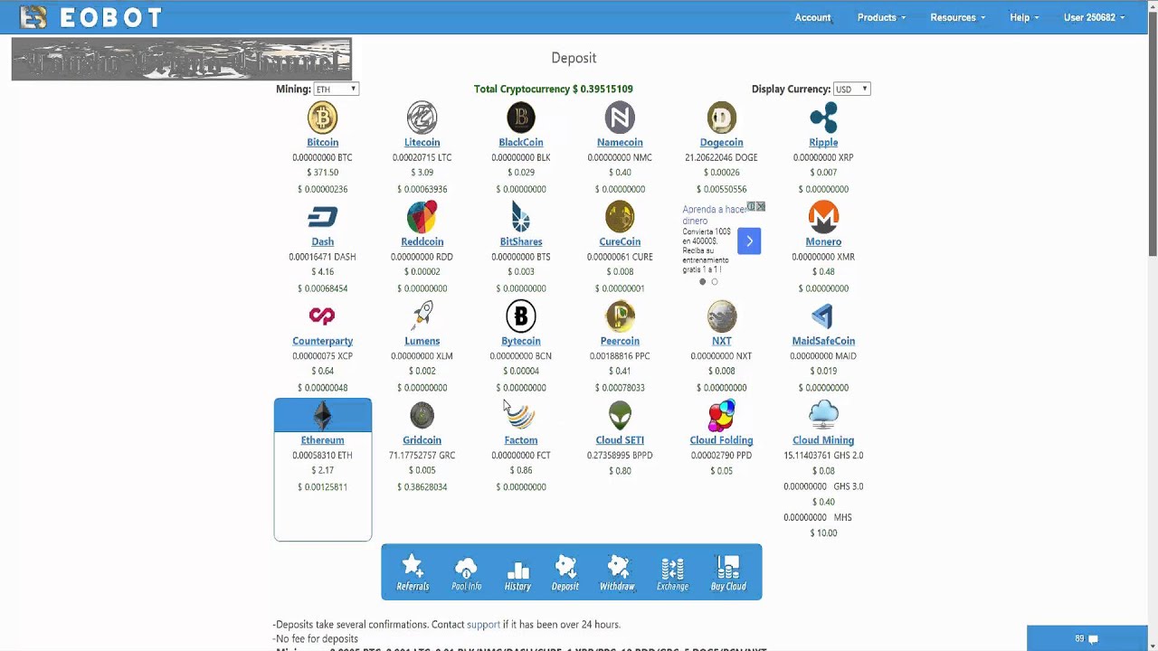1158x651 pixels.
Task: Click the NXT coin icon
Action: pyautogui.click(x=721, y=316)
